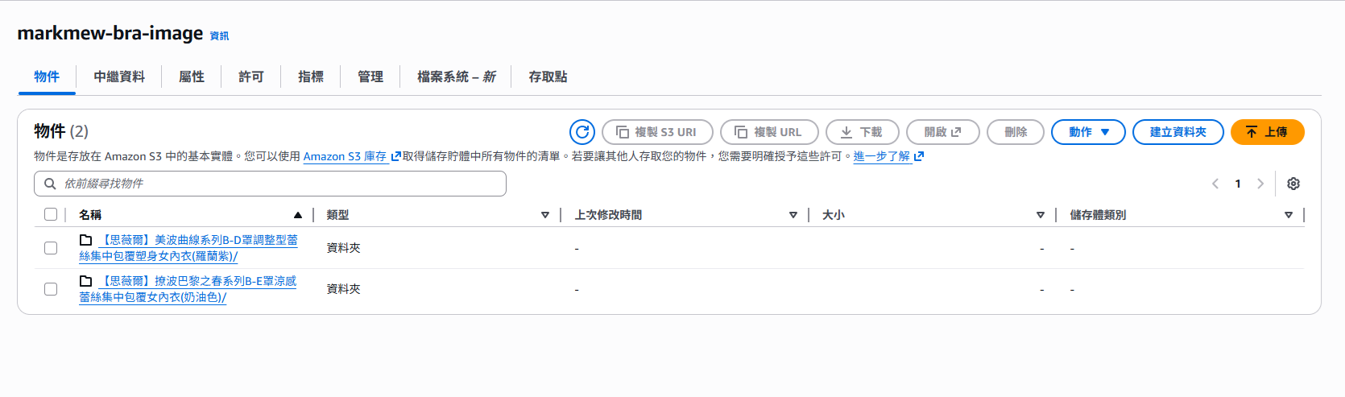Click the 依前綴尋找物件 search field
This screenshot has width=1345, height=397.
270,184
